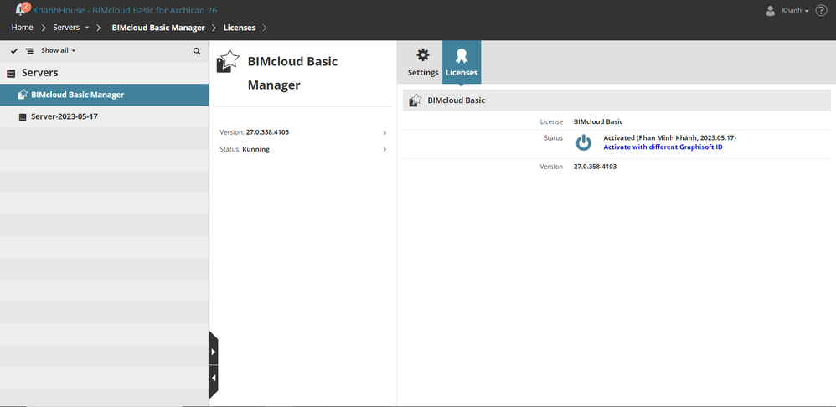The image size is (836, 407).
Task: Select the Servers tree header
Action: point(104,73)
